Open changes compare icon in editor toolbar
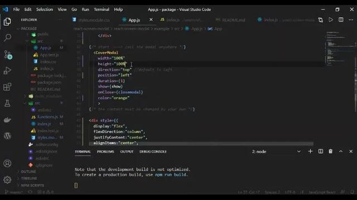The height and width of the screenshot is (200, 357). [321, 20]
